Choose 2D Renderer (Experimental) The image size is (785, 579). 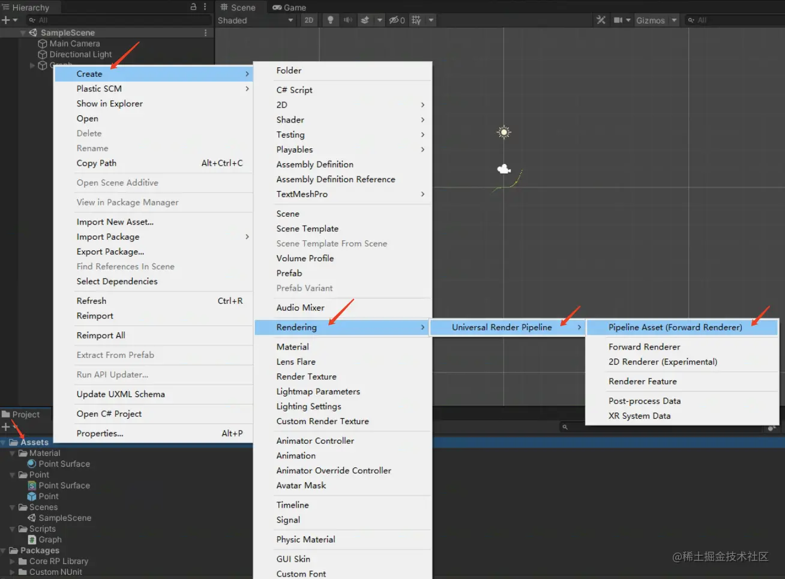[682, 362]
